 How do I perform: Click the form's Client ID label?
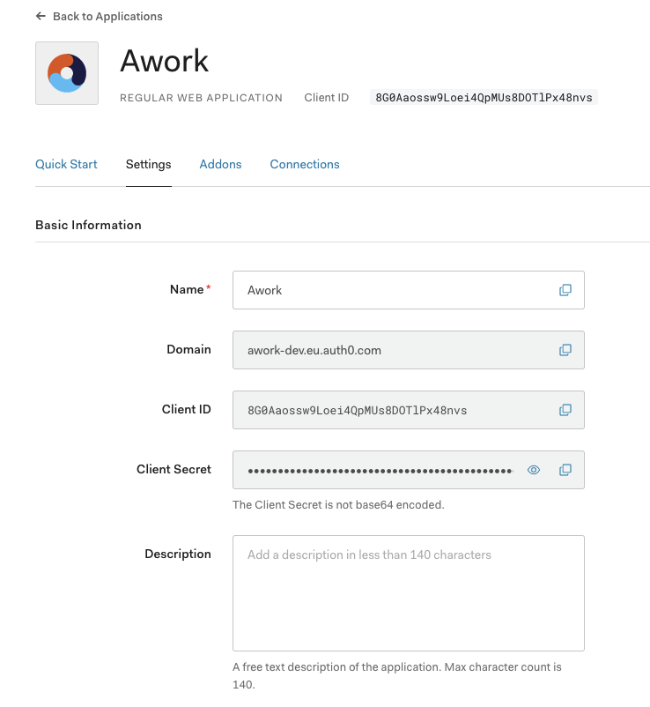pos(187,409)
